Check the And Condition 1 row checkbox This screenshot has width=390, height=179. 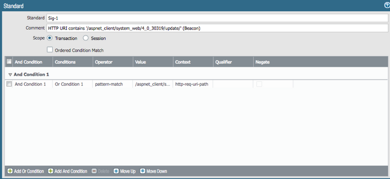point(9,84)
